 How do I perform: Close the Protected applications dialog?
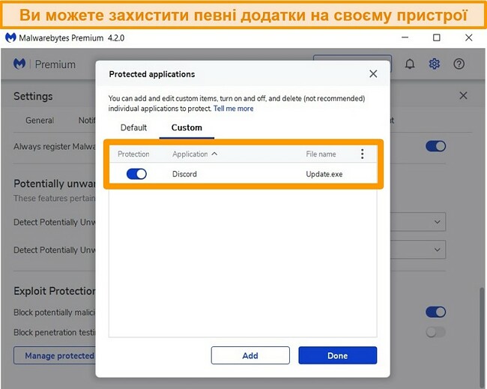373,74
